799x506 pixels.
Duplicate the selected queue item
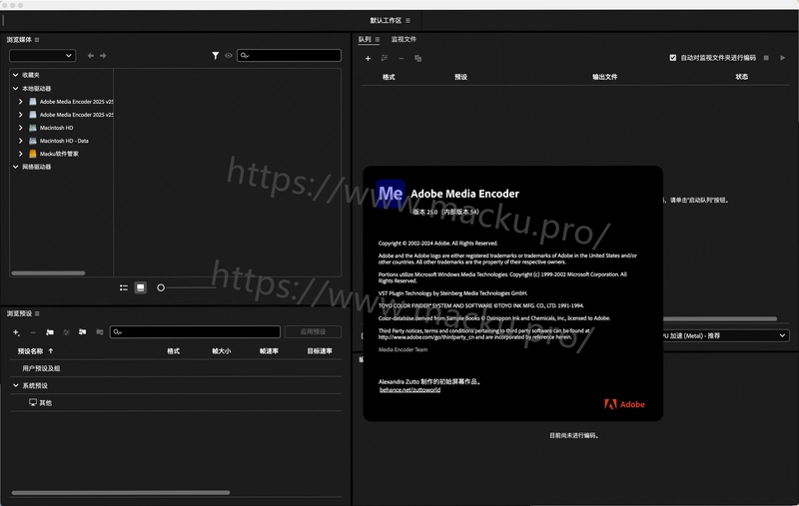[x=417, y=59]
